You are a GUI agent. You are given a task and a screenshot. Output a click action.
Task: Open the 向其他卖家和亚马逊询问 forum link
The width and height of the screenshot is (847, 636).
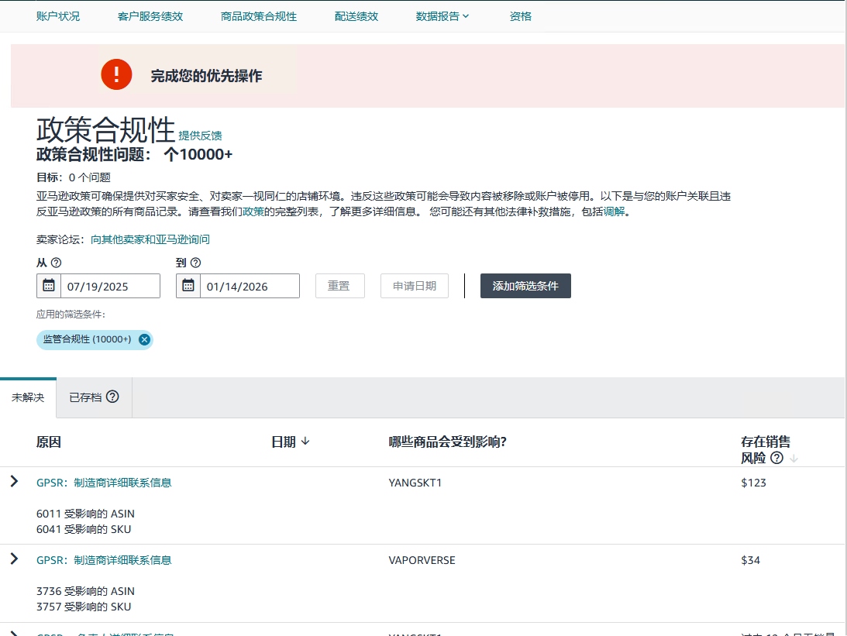tap(150, 239)
